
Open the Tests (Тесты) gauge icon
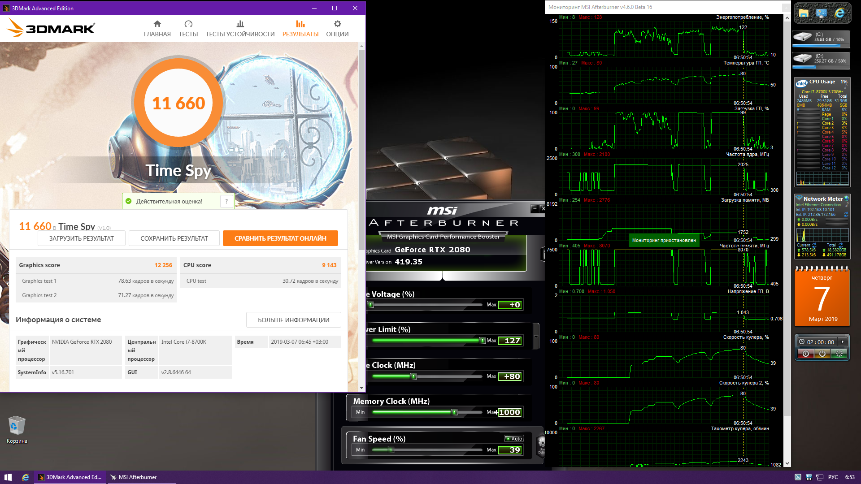click(188, 24)
